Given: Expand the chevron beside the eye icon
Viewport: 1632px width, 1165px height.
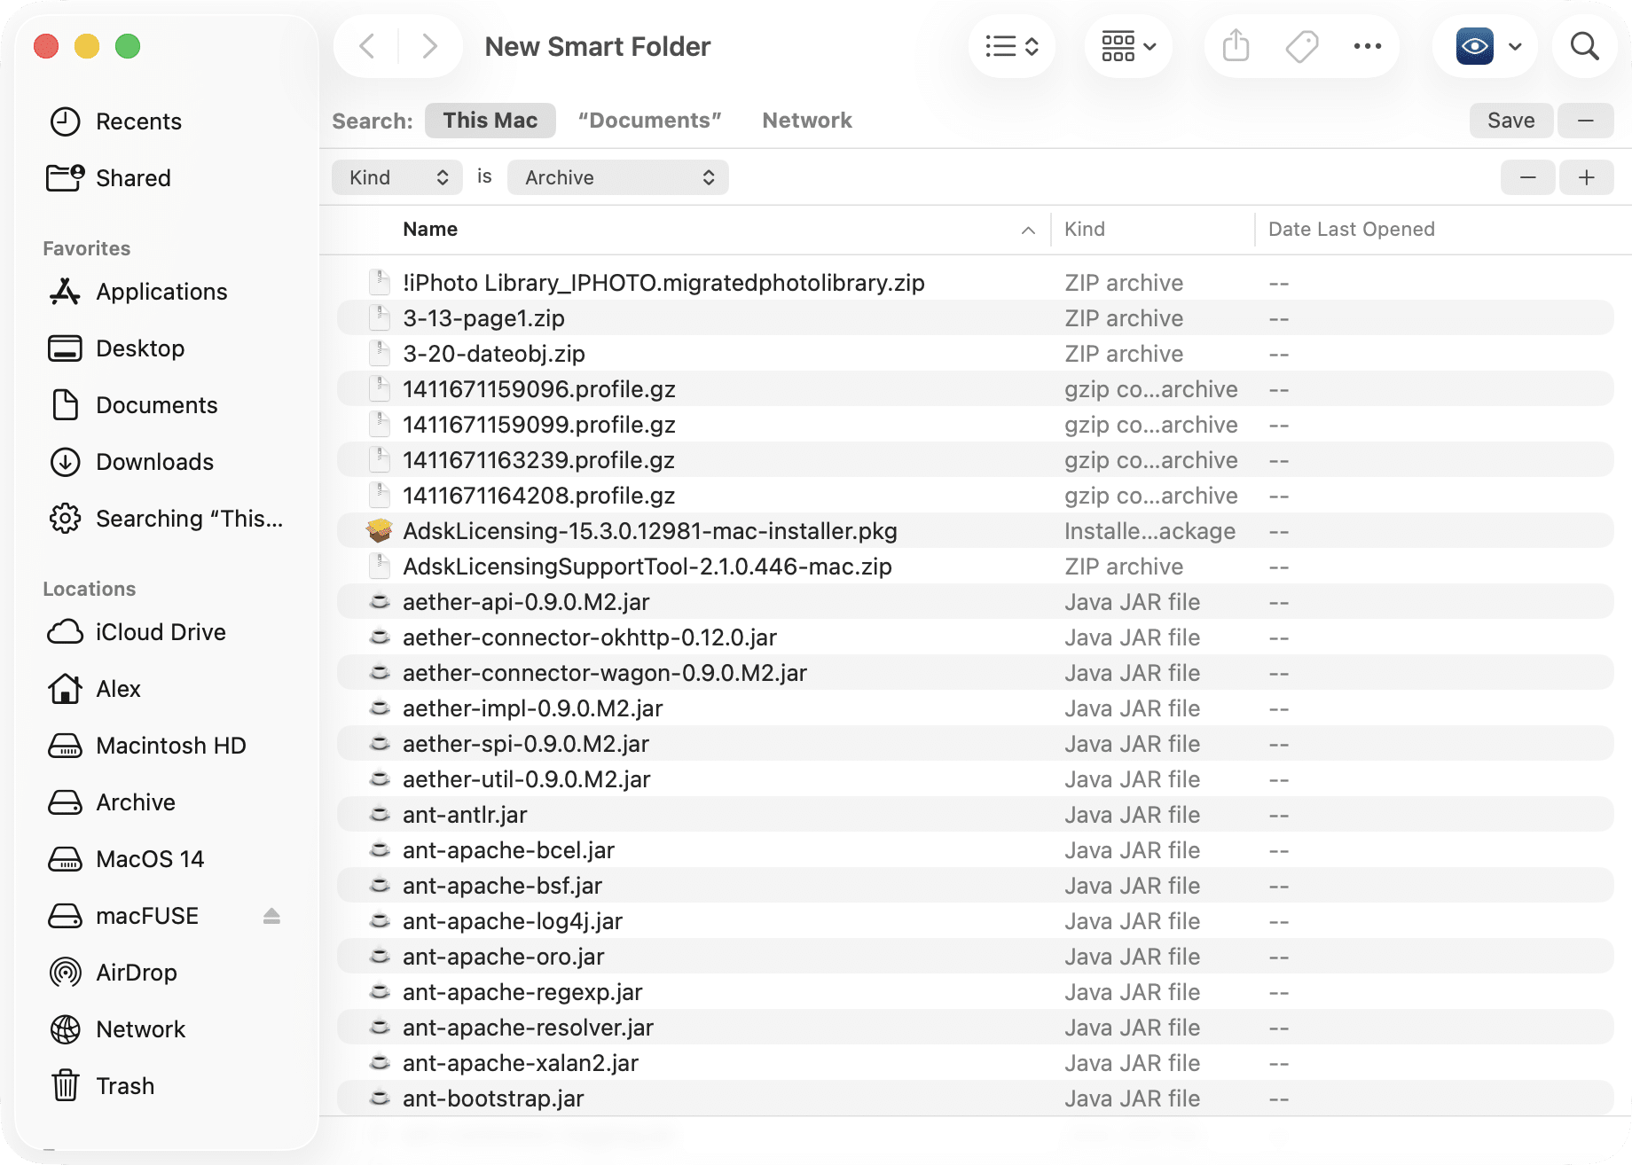Looking at the screenshot, I should [1515, 46].
